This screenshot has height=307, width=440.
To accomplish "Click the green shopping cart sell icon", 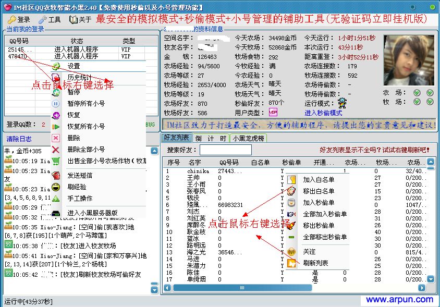I will [x=56, y=161].
